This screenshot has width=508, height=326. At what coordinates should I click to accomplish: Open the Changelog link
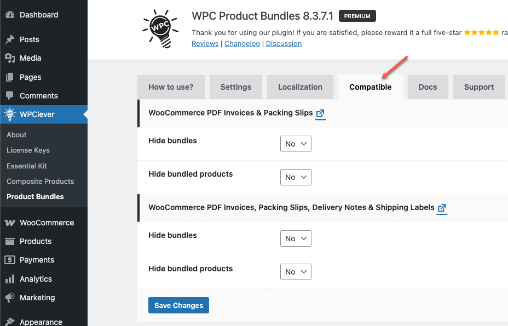[x=242, y=44]
